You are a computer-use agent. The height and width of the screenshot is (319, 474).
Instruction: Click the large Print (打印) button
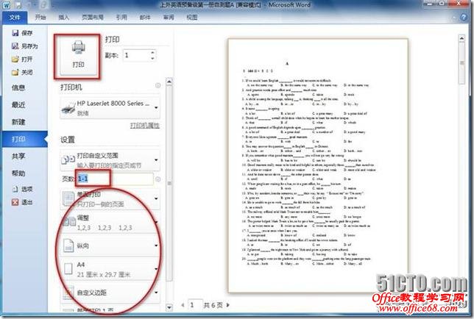point(78,56)
